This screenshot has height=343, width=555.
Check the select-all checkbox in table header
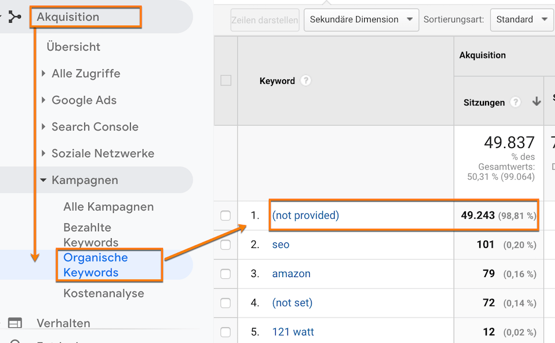click(225, 81)
